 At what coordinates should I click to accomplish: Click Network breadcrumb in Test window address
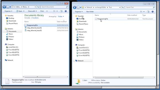tap(89, 7)
